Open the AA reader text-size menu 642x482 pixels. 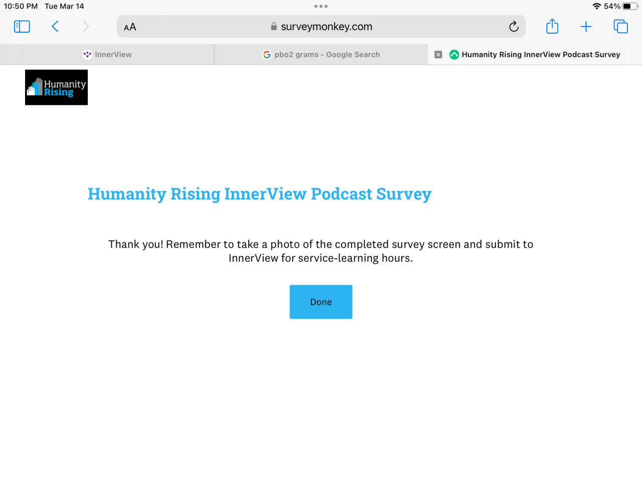[130, 27]
